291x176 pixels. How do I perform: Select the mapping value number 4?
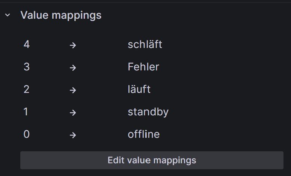[x=26, y=45]
